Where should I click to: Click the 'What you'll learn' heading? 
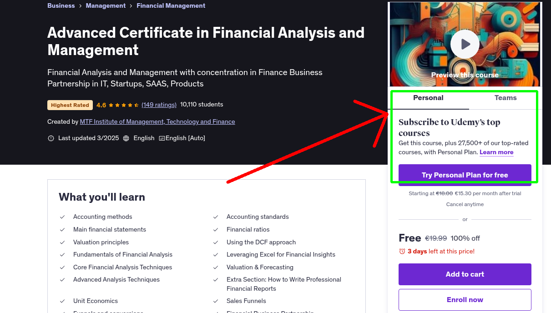point(102,197)
